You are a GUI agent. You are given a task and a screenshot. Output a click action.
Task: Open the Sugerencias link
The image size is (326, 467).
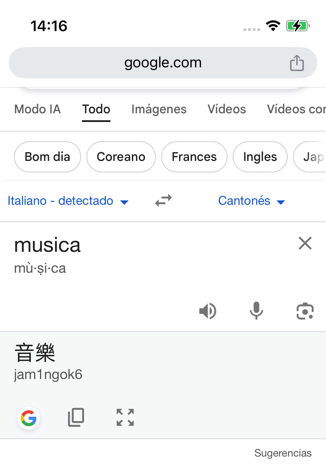tap(283, 453)
